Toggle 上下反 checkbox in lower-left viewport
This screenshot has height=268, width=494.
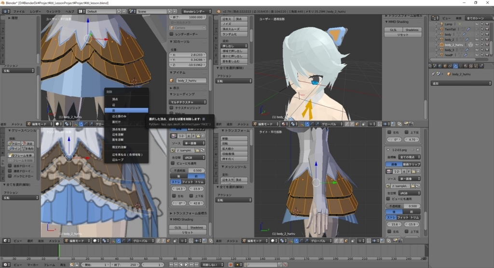click(x=191, y=196)
